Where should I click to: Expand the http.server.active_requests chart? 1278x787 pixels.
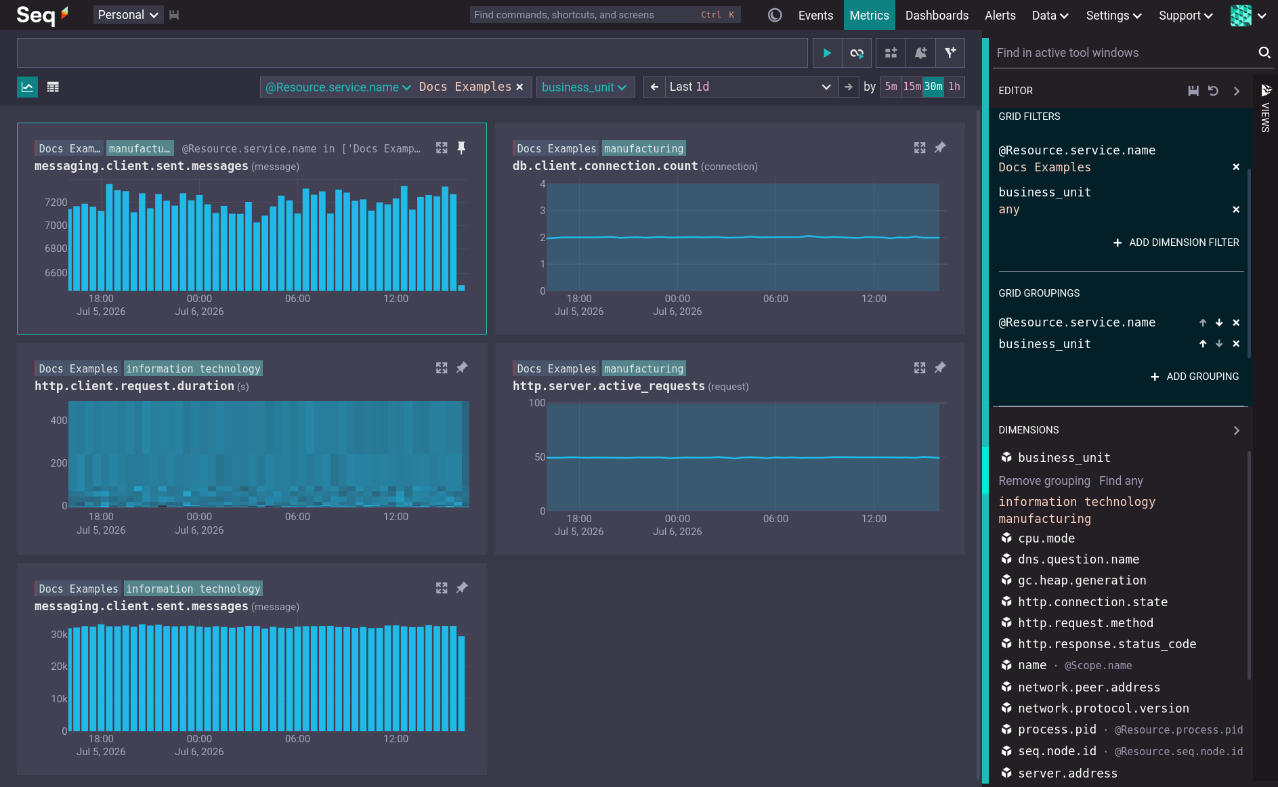(920, 368)
